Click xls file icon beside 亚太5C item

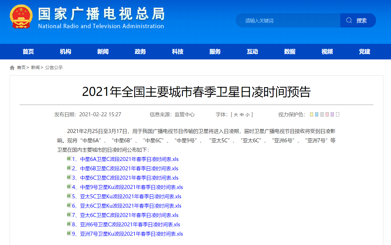pos(69,196)
